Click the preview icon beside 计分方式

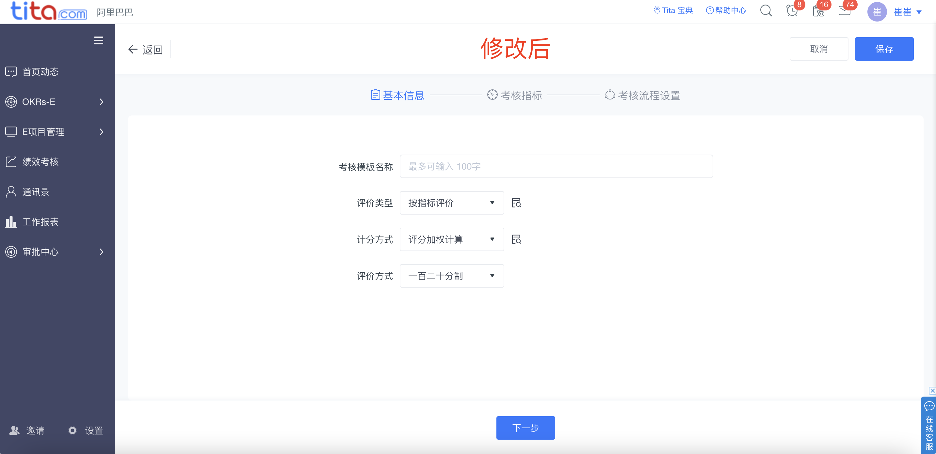click(x=516, y=239)
